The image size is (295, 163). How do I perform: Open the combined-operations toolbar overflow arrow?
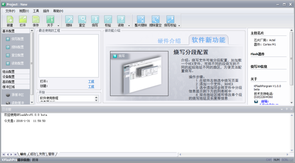179,26
